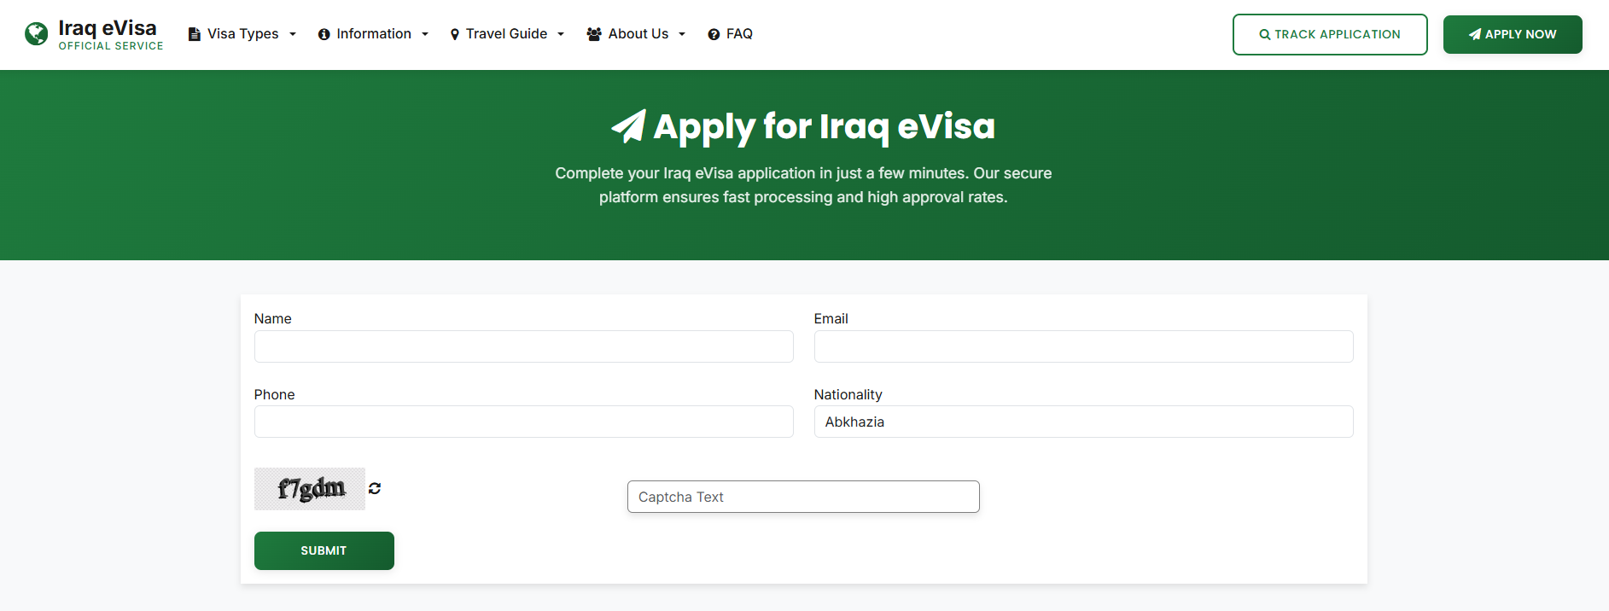The width and height of the screenshot is (1609, 611).
Task: Click the 'Email' field label
Action: 831,318
